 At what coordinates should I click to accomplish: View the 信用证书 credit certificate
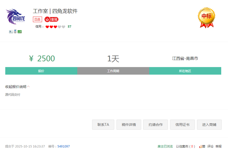click(x=182, y=125)
